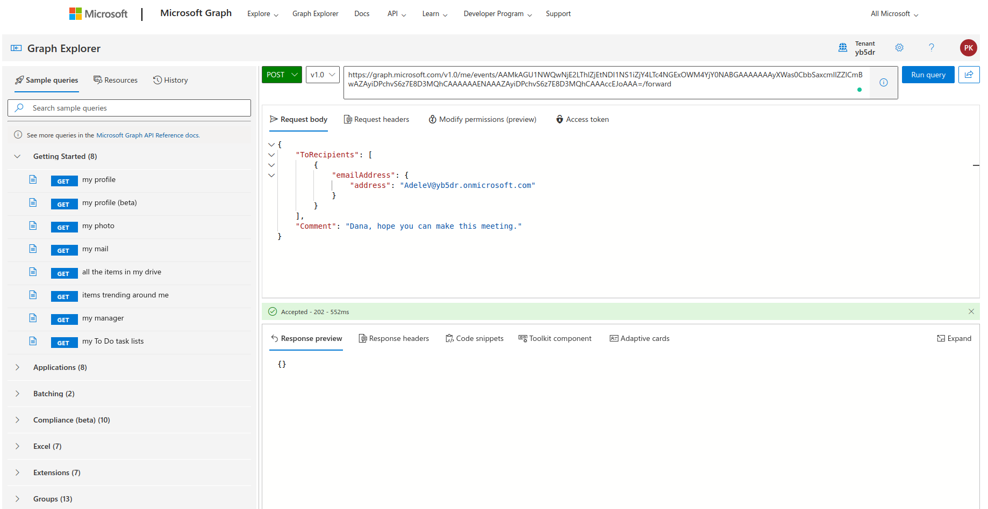The height and width of the screenshot is (509, 988).
Task: Open Adaptive cards tab
Action: pyautogui.click(x=640, y=338)
